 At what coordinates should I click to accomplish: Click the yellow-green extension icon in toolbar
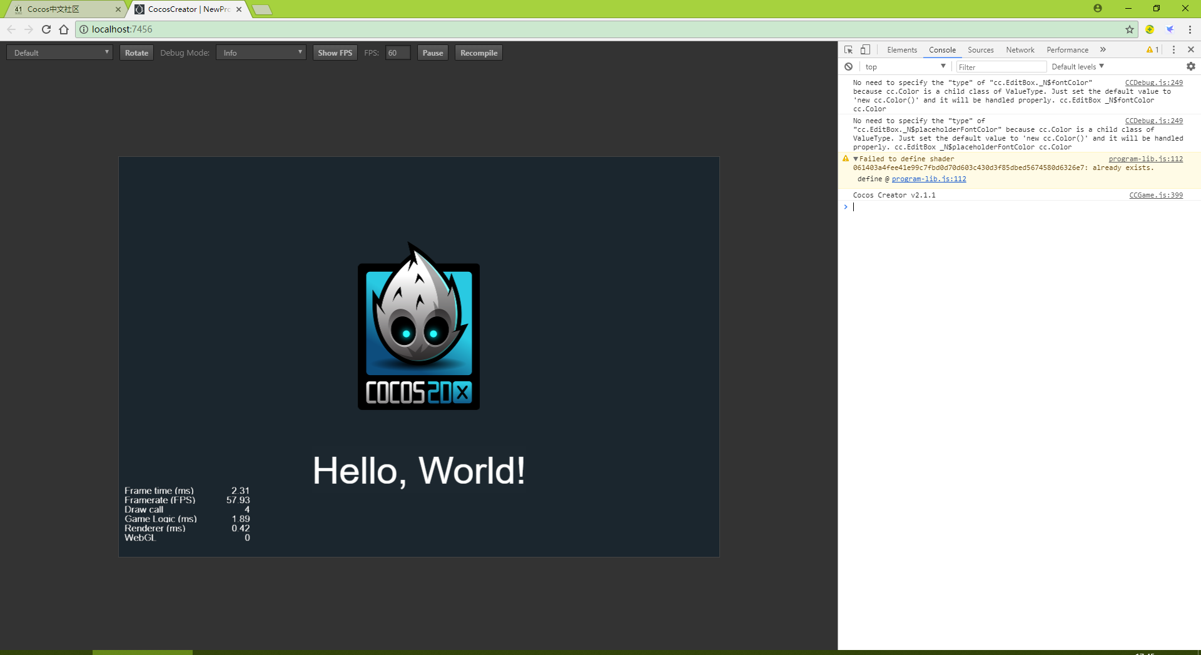[x=1150, y=29]
